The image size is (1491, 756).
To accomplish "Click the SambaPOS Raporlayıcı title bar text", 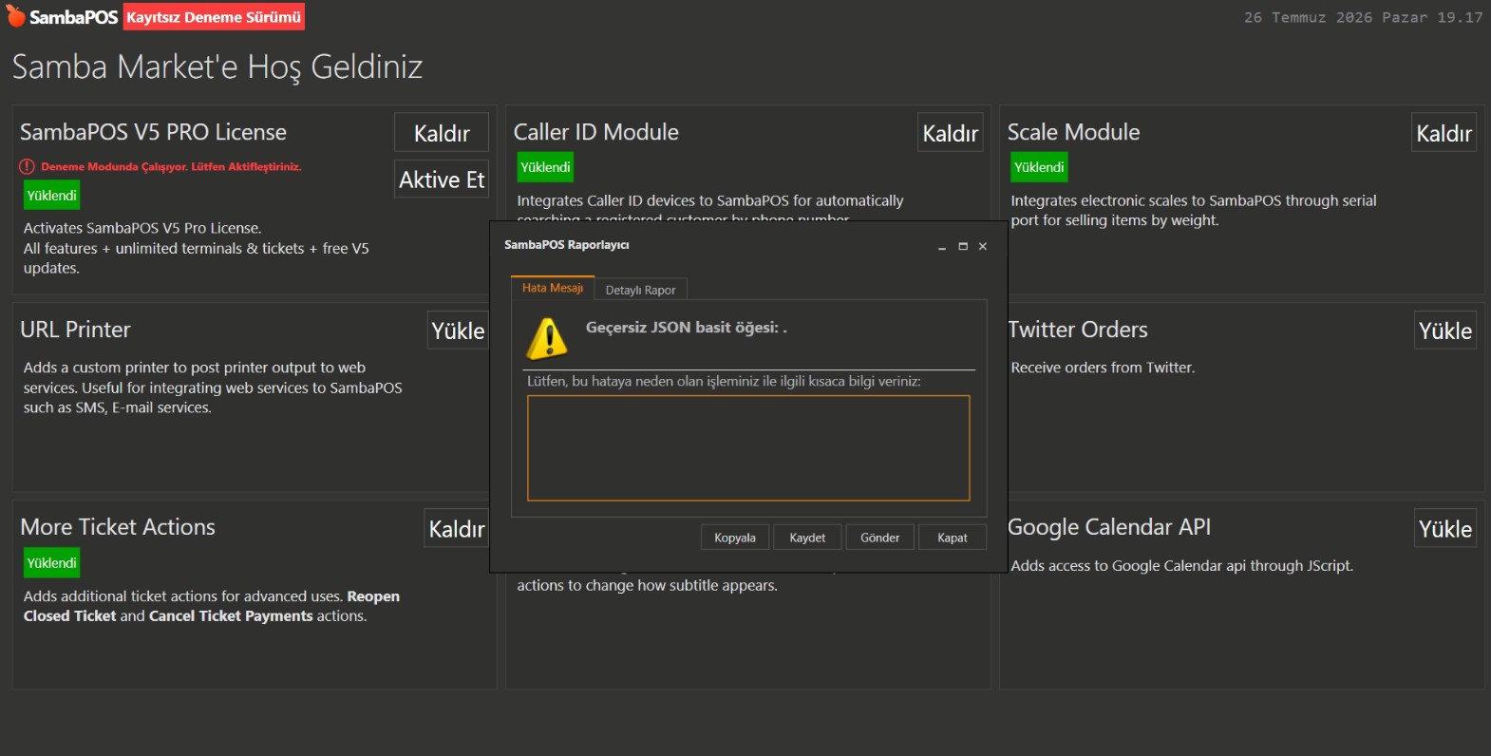I will click(567, 245).
